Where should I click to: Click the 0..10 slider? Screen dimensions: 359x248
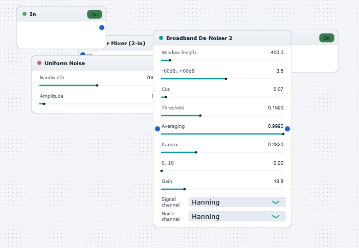[222, 171]
